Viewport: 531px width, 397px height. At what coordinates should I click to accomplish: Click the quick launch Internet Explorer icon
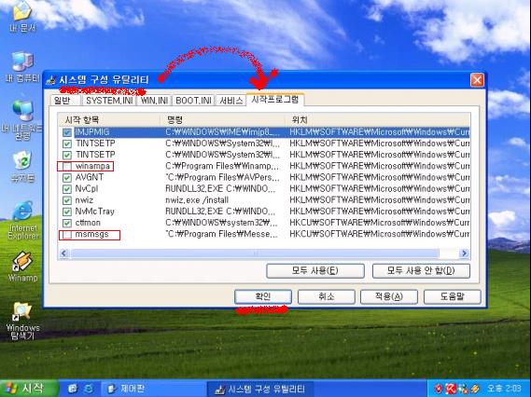[89, 389]
